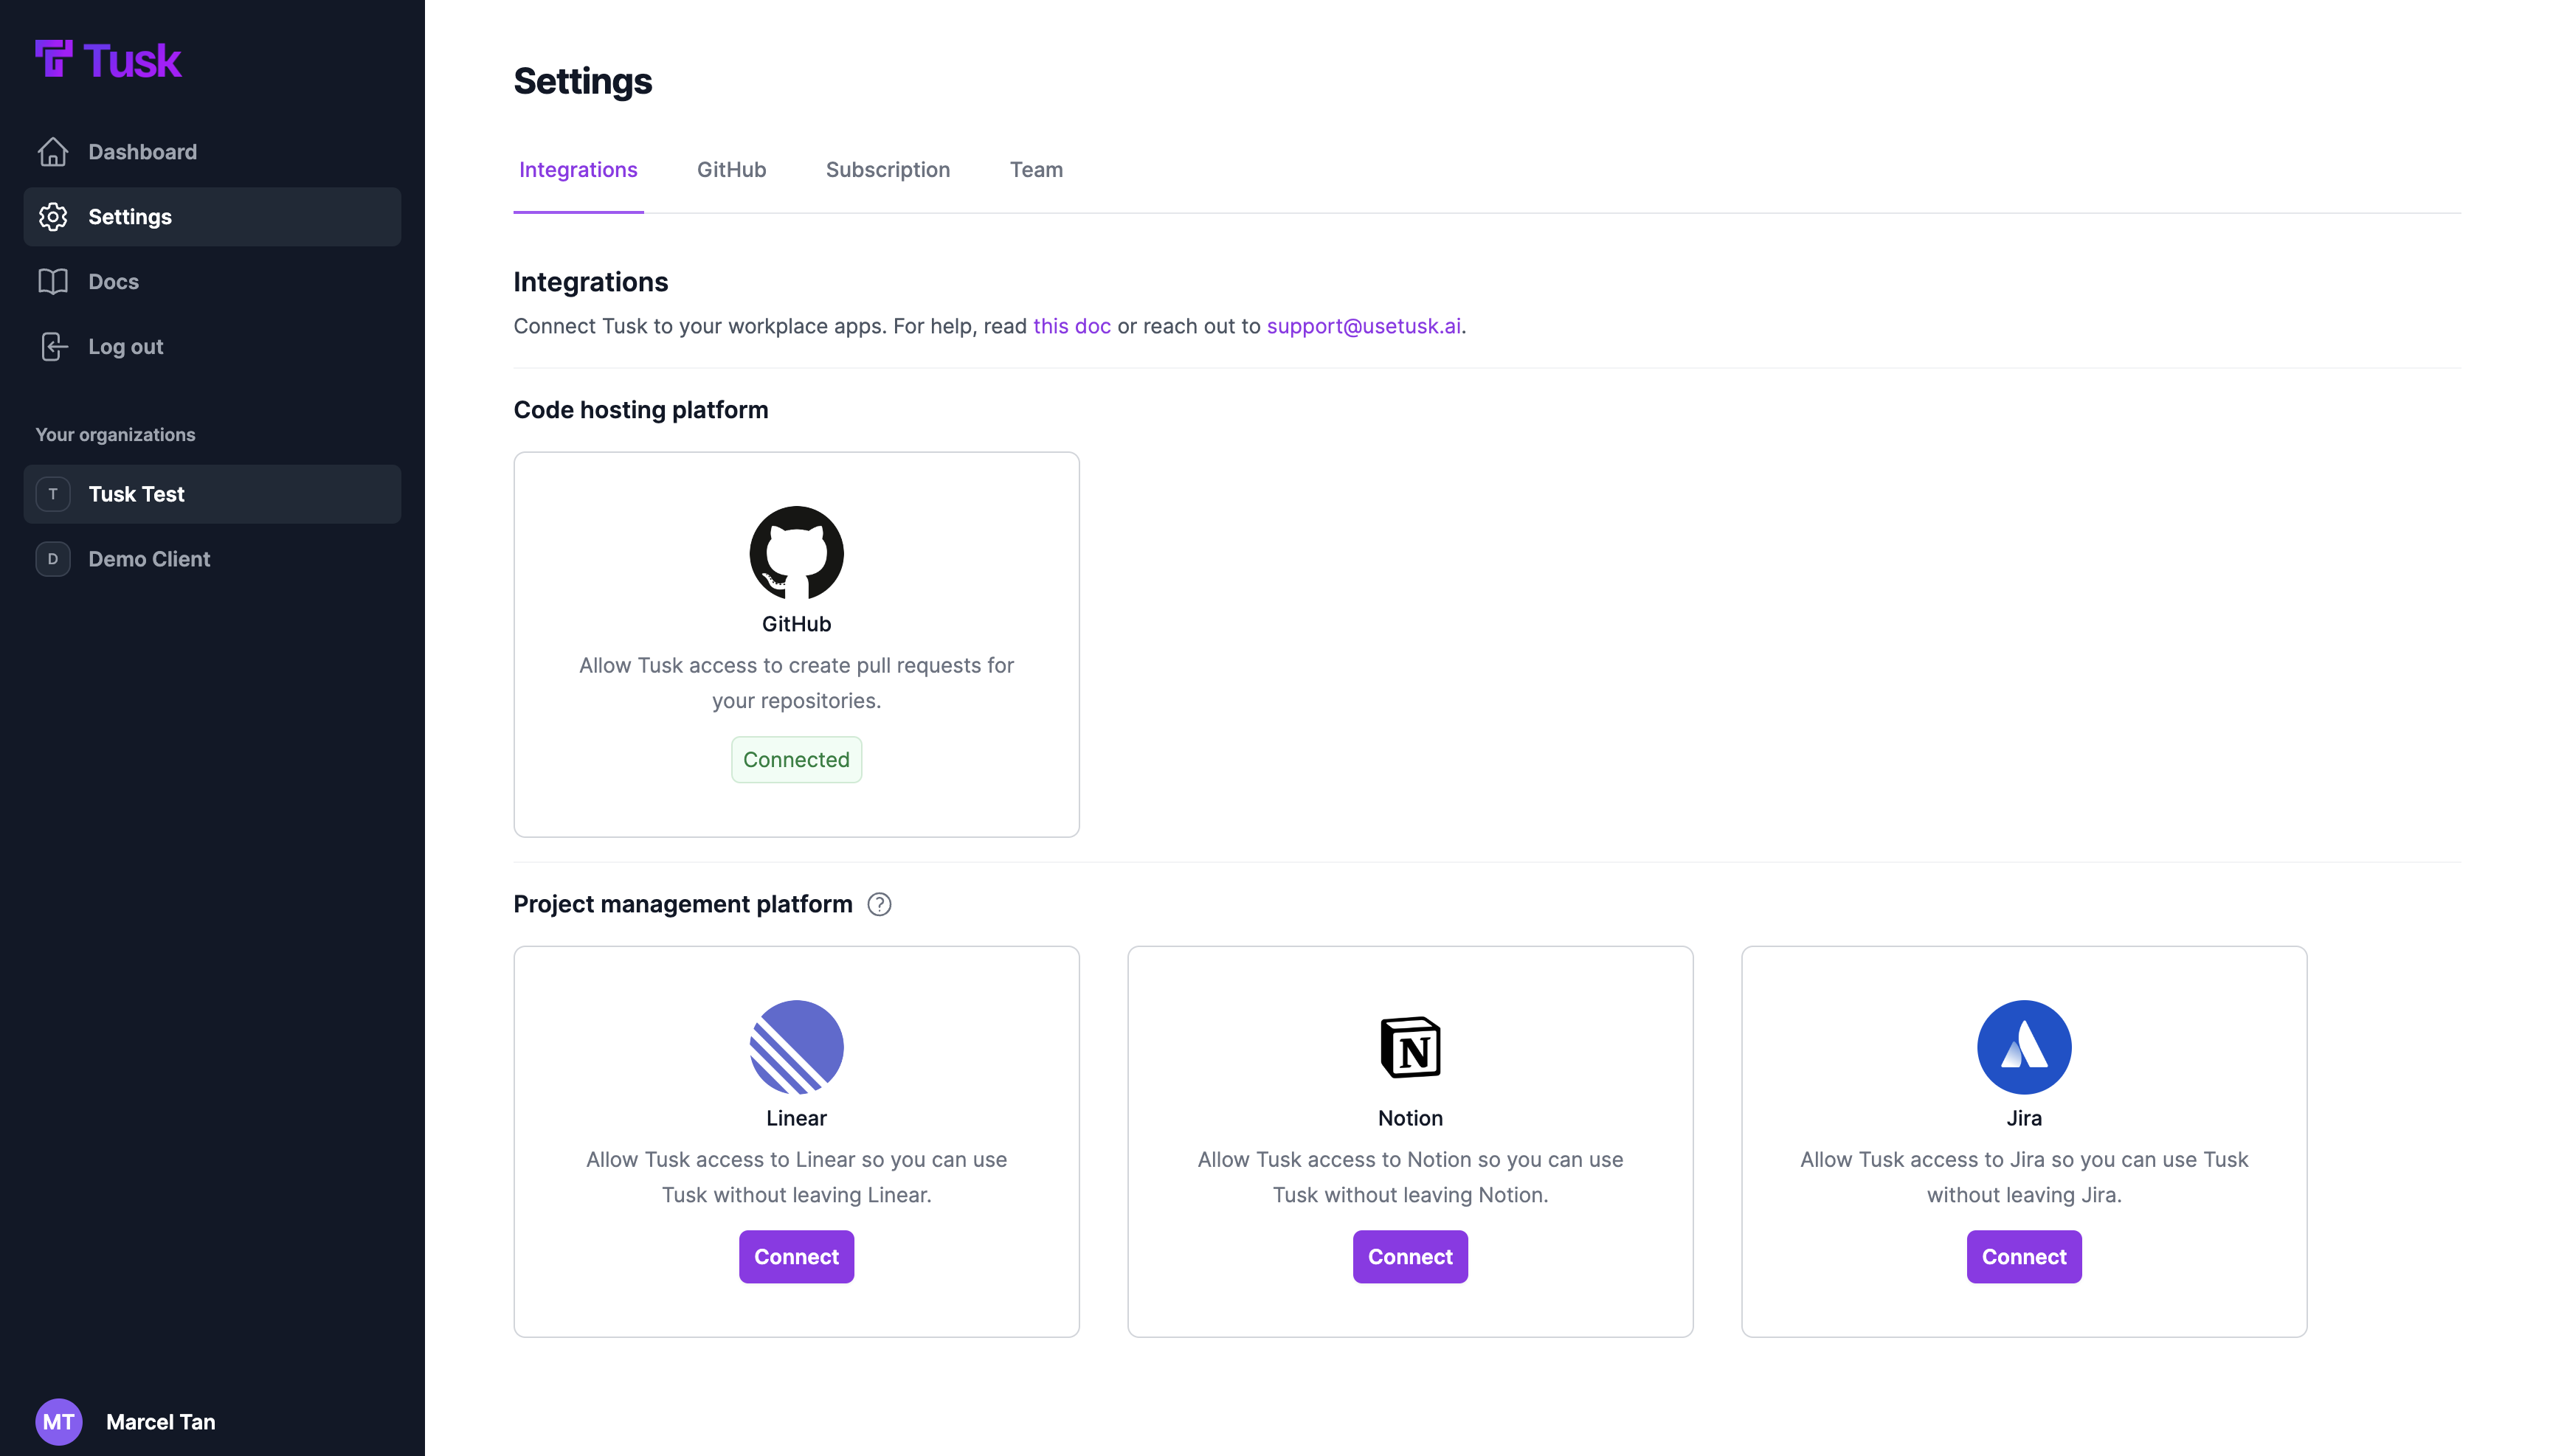
Task: Click the Linear card description text
Action: [796, 1177]
